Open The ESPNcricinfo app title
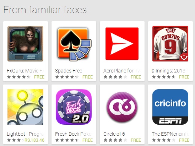 (x=170, y=134)
